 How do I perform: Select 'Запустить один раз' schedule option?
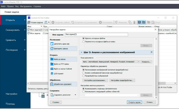(62, 43)
